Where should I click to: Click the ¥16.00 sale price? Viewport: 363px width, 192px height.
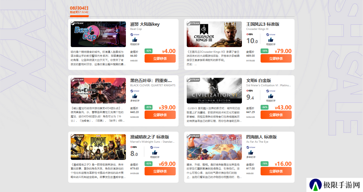coord(283,164)
